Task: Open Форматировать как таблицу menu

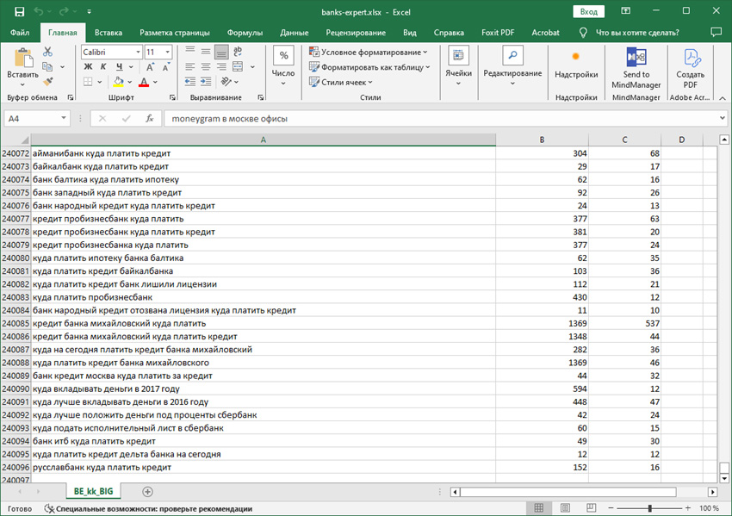Action: point(369,67)
